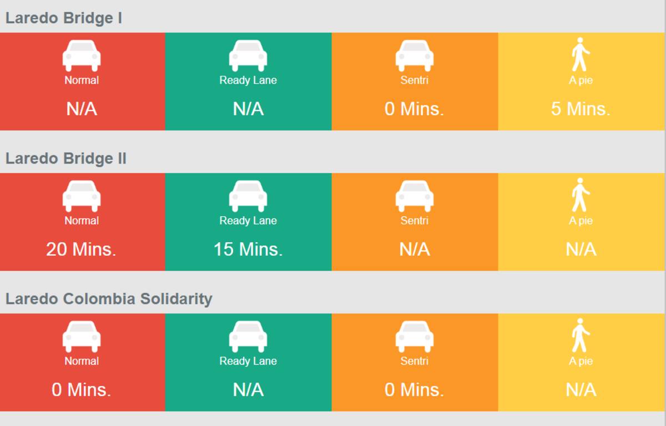The height and width of the screenshot is (426, 666).
Task: Open the Laredo Bridge II heading
Action: [66, 158]
